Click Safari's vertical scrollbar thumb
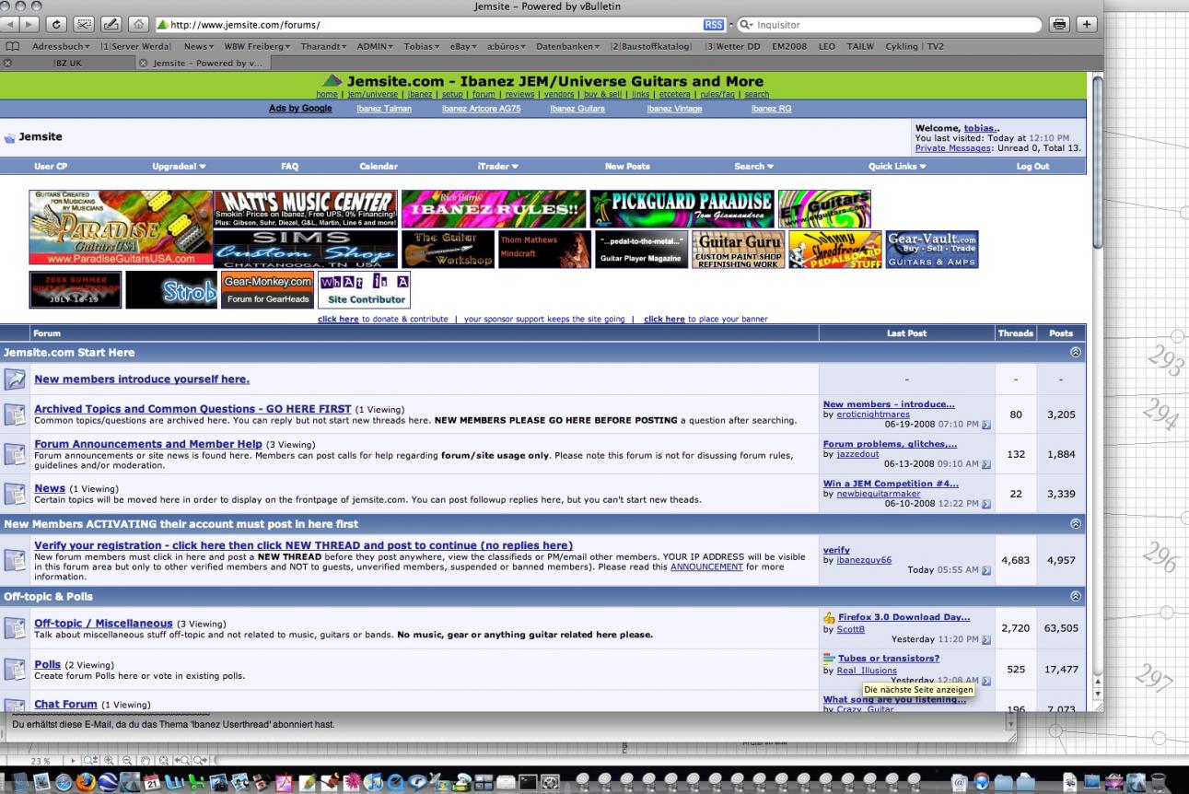This screenshot has height=794, width=1189. point(1096,161)
